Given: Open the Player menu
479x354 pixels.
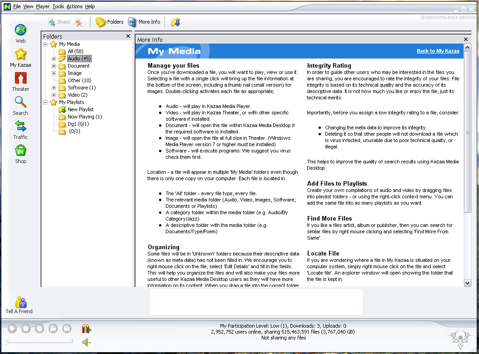Looking at the screenshot, I should tap(43, 6).
